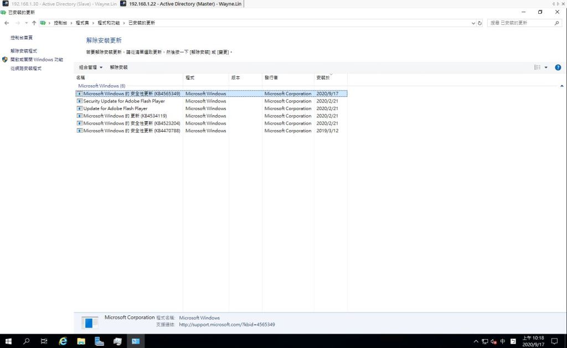The image size is (567, 348).
Task: Open the view options dropdown arrow
Action: coord(546,67)
